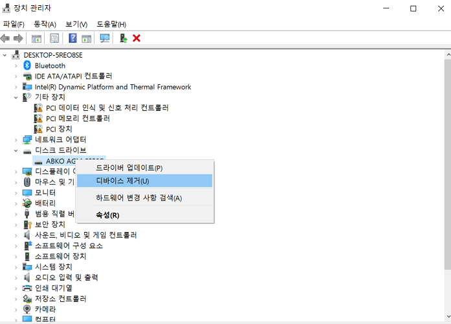Click the 카메라 webcam icon
This screenshot has height=324, width=451.
tap(27, 309)
